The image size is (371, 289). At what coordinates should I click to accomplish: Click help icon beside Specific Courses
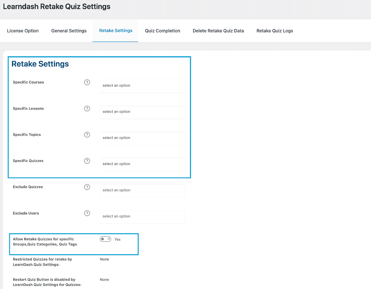[87, 82]
